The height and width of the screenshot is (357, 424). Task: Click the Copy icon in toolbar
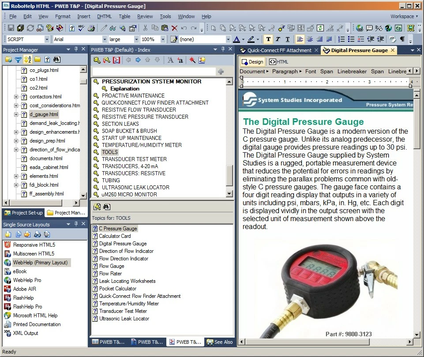pos(155,28)
